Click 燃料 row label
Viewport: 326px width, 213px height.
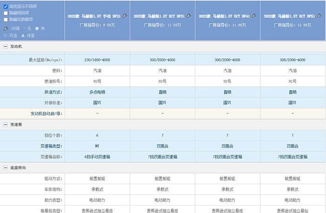[x=57, y=71]
